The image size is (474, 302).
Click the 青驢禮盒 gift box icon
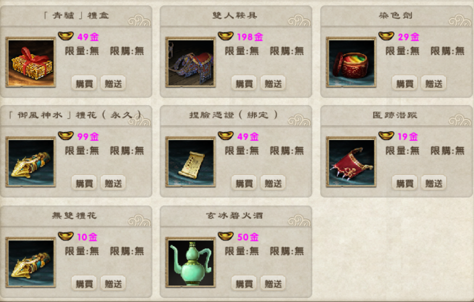[30, 62]
